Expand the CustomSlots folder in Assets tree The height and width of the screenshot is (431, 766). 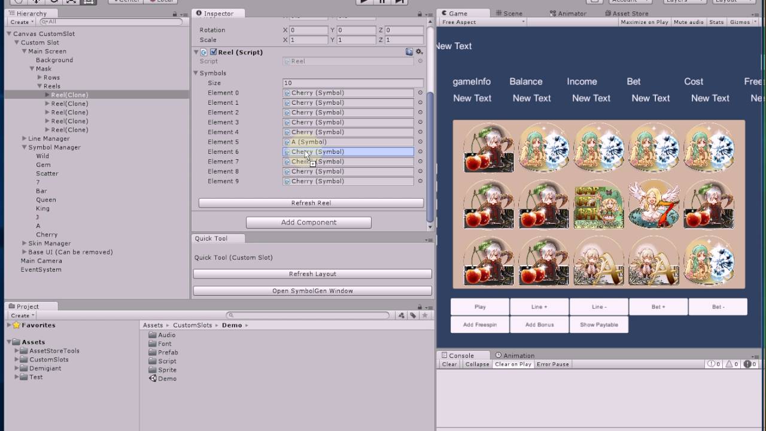[17, 360]
